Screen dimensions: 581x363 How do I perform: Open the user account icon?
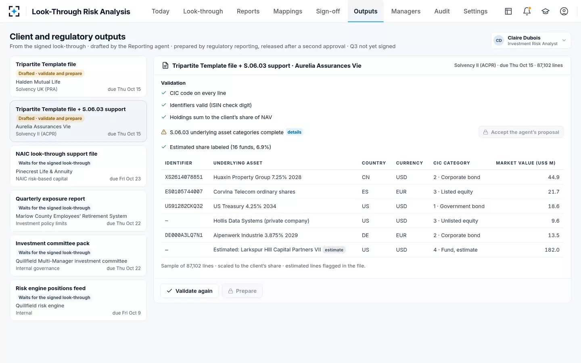tap(564, 11)
